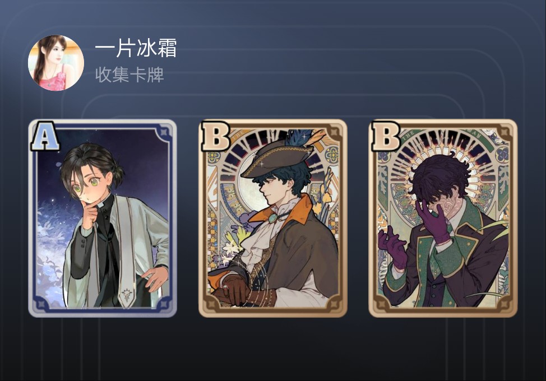Click the username 一片冰霜

coord(136,48)
